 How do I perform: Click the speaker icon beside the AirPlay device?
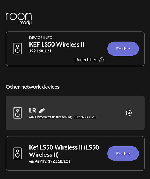pos(18,154)
